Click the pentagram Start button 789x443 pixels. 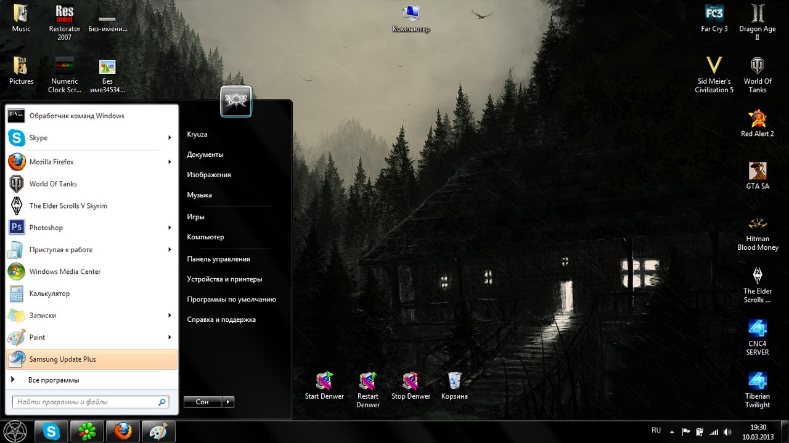coord(15,431)
